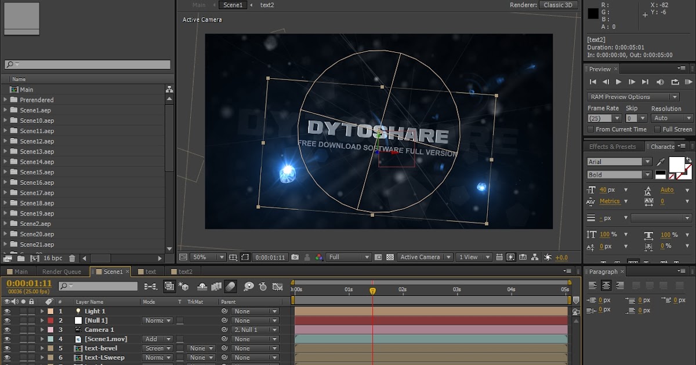Open the RAM Preview Options dropdown

(x=633, y=97)
